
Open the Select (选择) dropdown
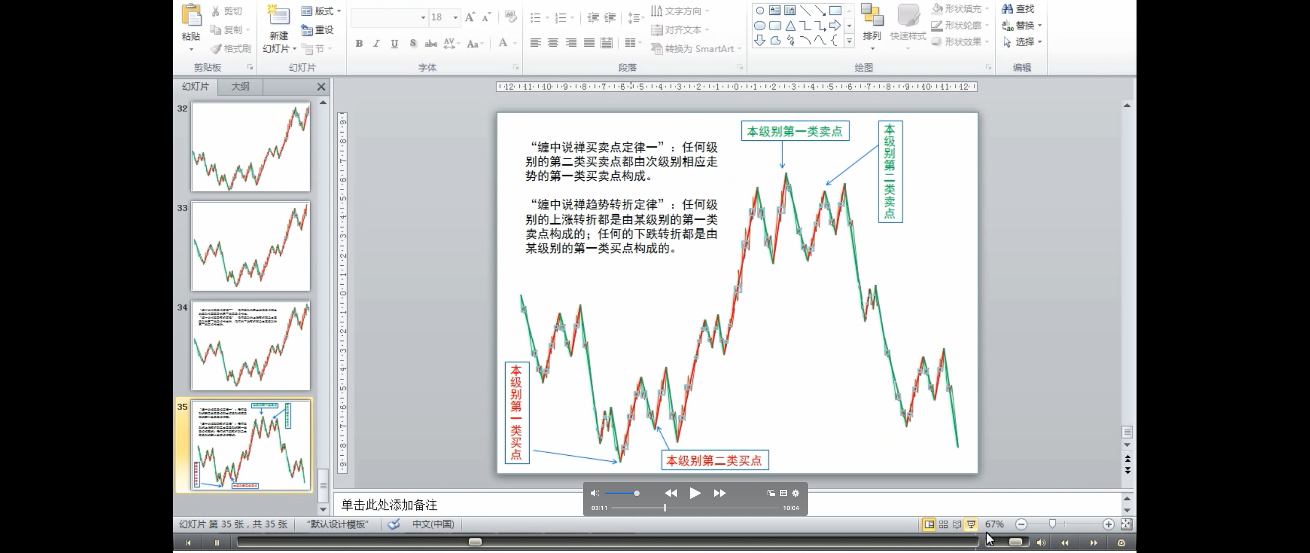1023,41
